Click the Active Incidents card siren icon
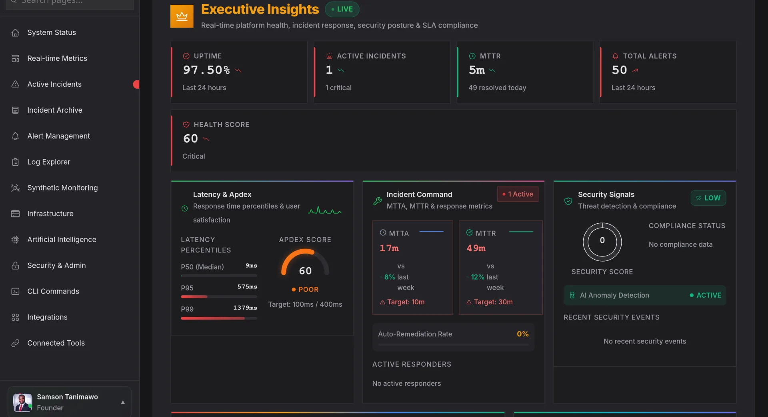 (x=329, y=56)
